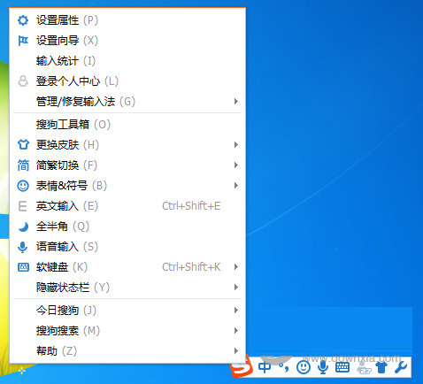
Task: Toggle the 中 Chinese/English mode on the status bar
Action: coord(265,367)
